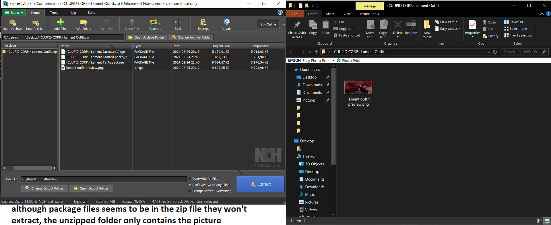Click the Explorer search box
Viewport: 551px width, 225px height.
pos(525,52)
